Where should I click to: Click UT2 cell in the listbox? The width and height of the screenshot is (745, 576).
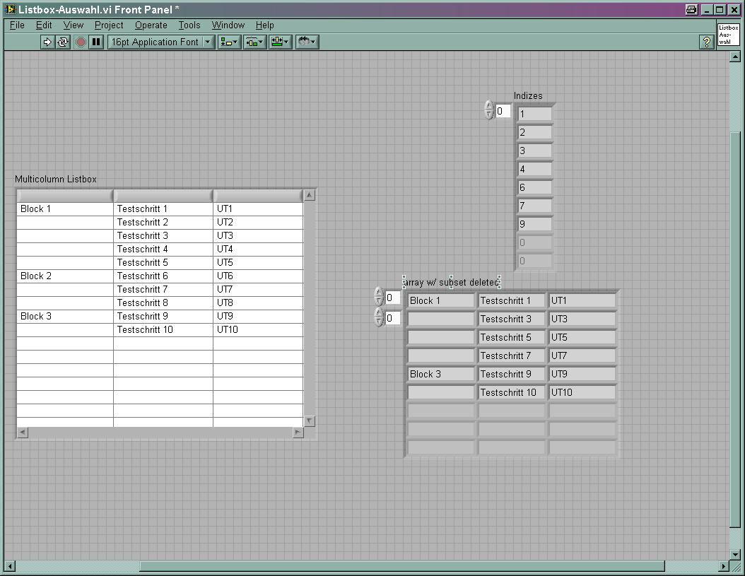pyautogui.click(x=258, y=222)
